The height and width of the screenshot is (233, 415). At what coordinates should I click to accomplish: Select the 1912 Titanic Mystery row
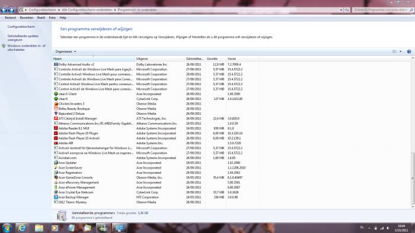tap(156, 202)
